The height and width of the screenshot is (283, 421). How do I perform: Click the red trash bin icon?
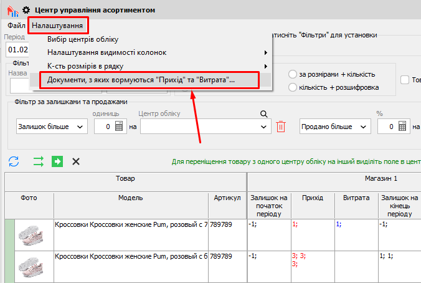coord(281,127)
